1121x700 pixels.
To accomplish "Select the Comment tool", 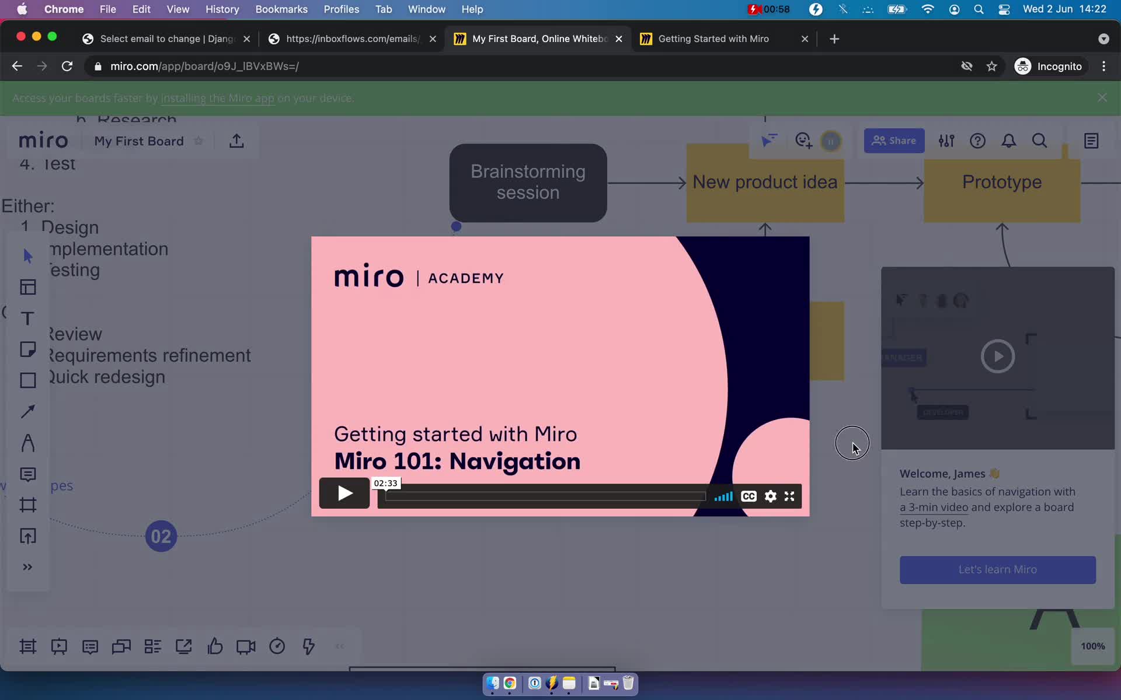I will pyautogui.click(x=27, y=474).
